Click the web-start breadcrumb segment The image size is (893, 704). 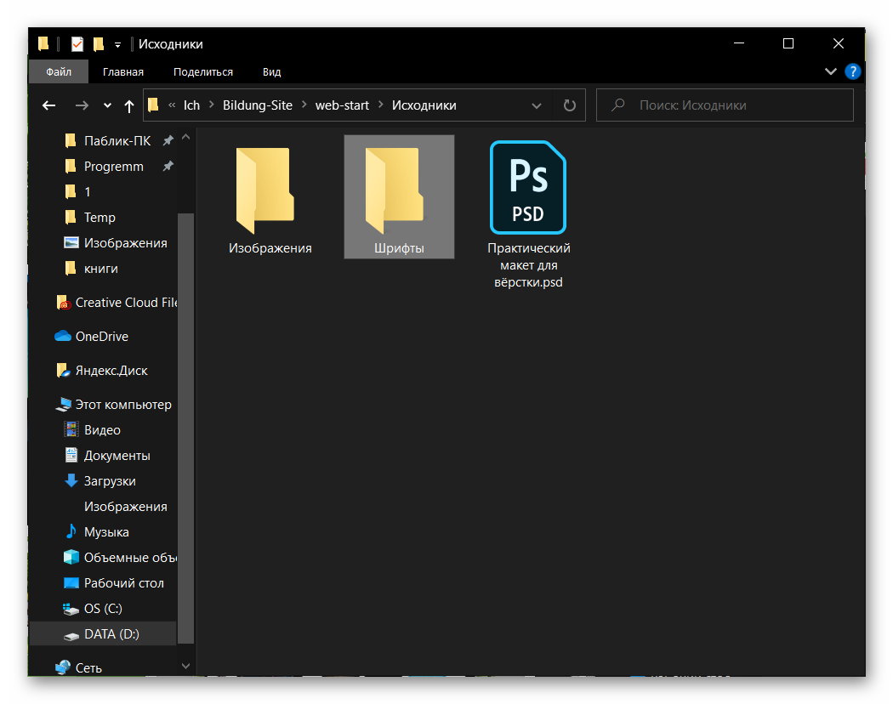pyautogui.click(x=342, y=105)
